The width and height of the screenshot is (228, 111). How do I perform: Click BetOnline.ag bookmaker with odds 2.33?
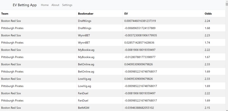[x=86, y=64]
